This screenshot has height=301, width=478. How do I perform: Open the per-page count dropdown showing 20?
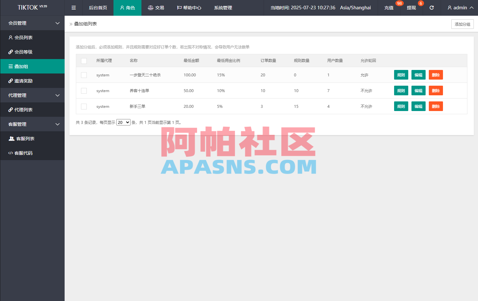[x=123, y=122]
